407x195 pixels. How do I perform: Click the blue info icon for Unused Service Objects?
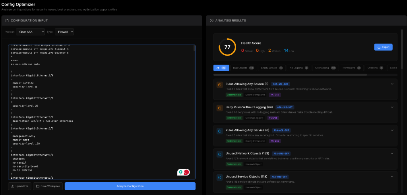pyautogui.click(x=219, y=177)
